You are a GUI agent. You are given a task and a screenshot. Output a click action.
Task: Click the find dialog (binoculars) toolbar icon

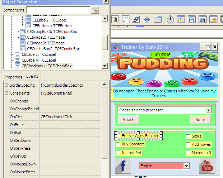[x=202, y=19]
